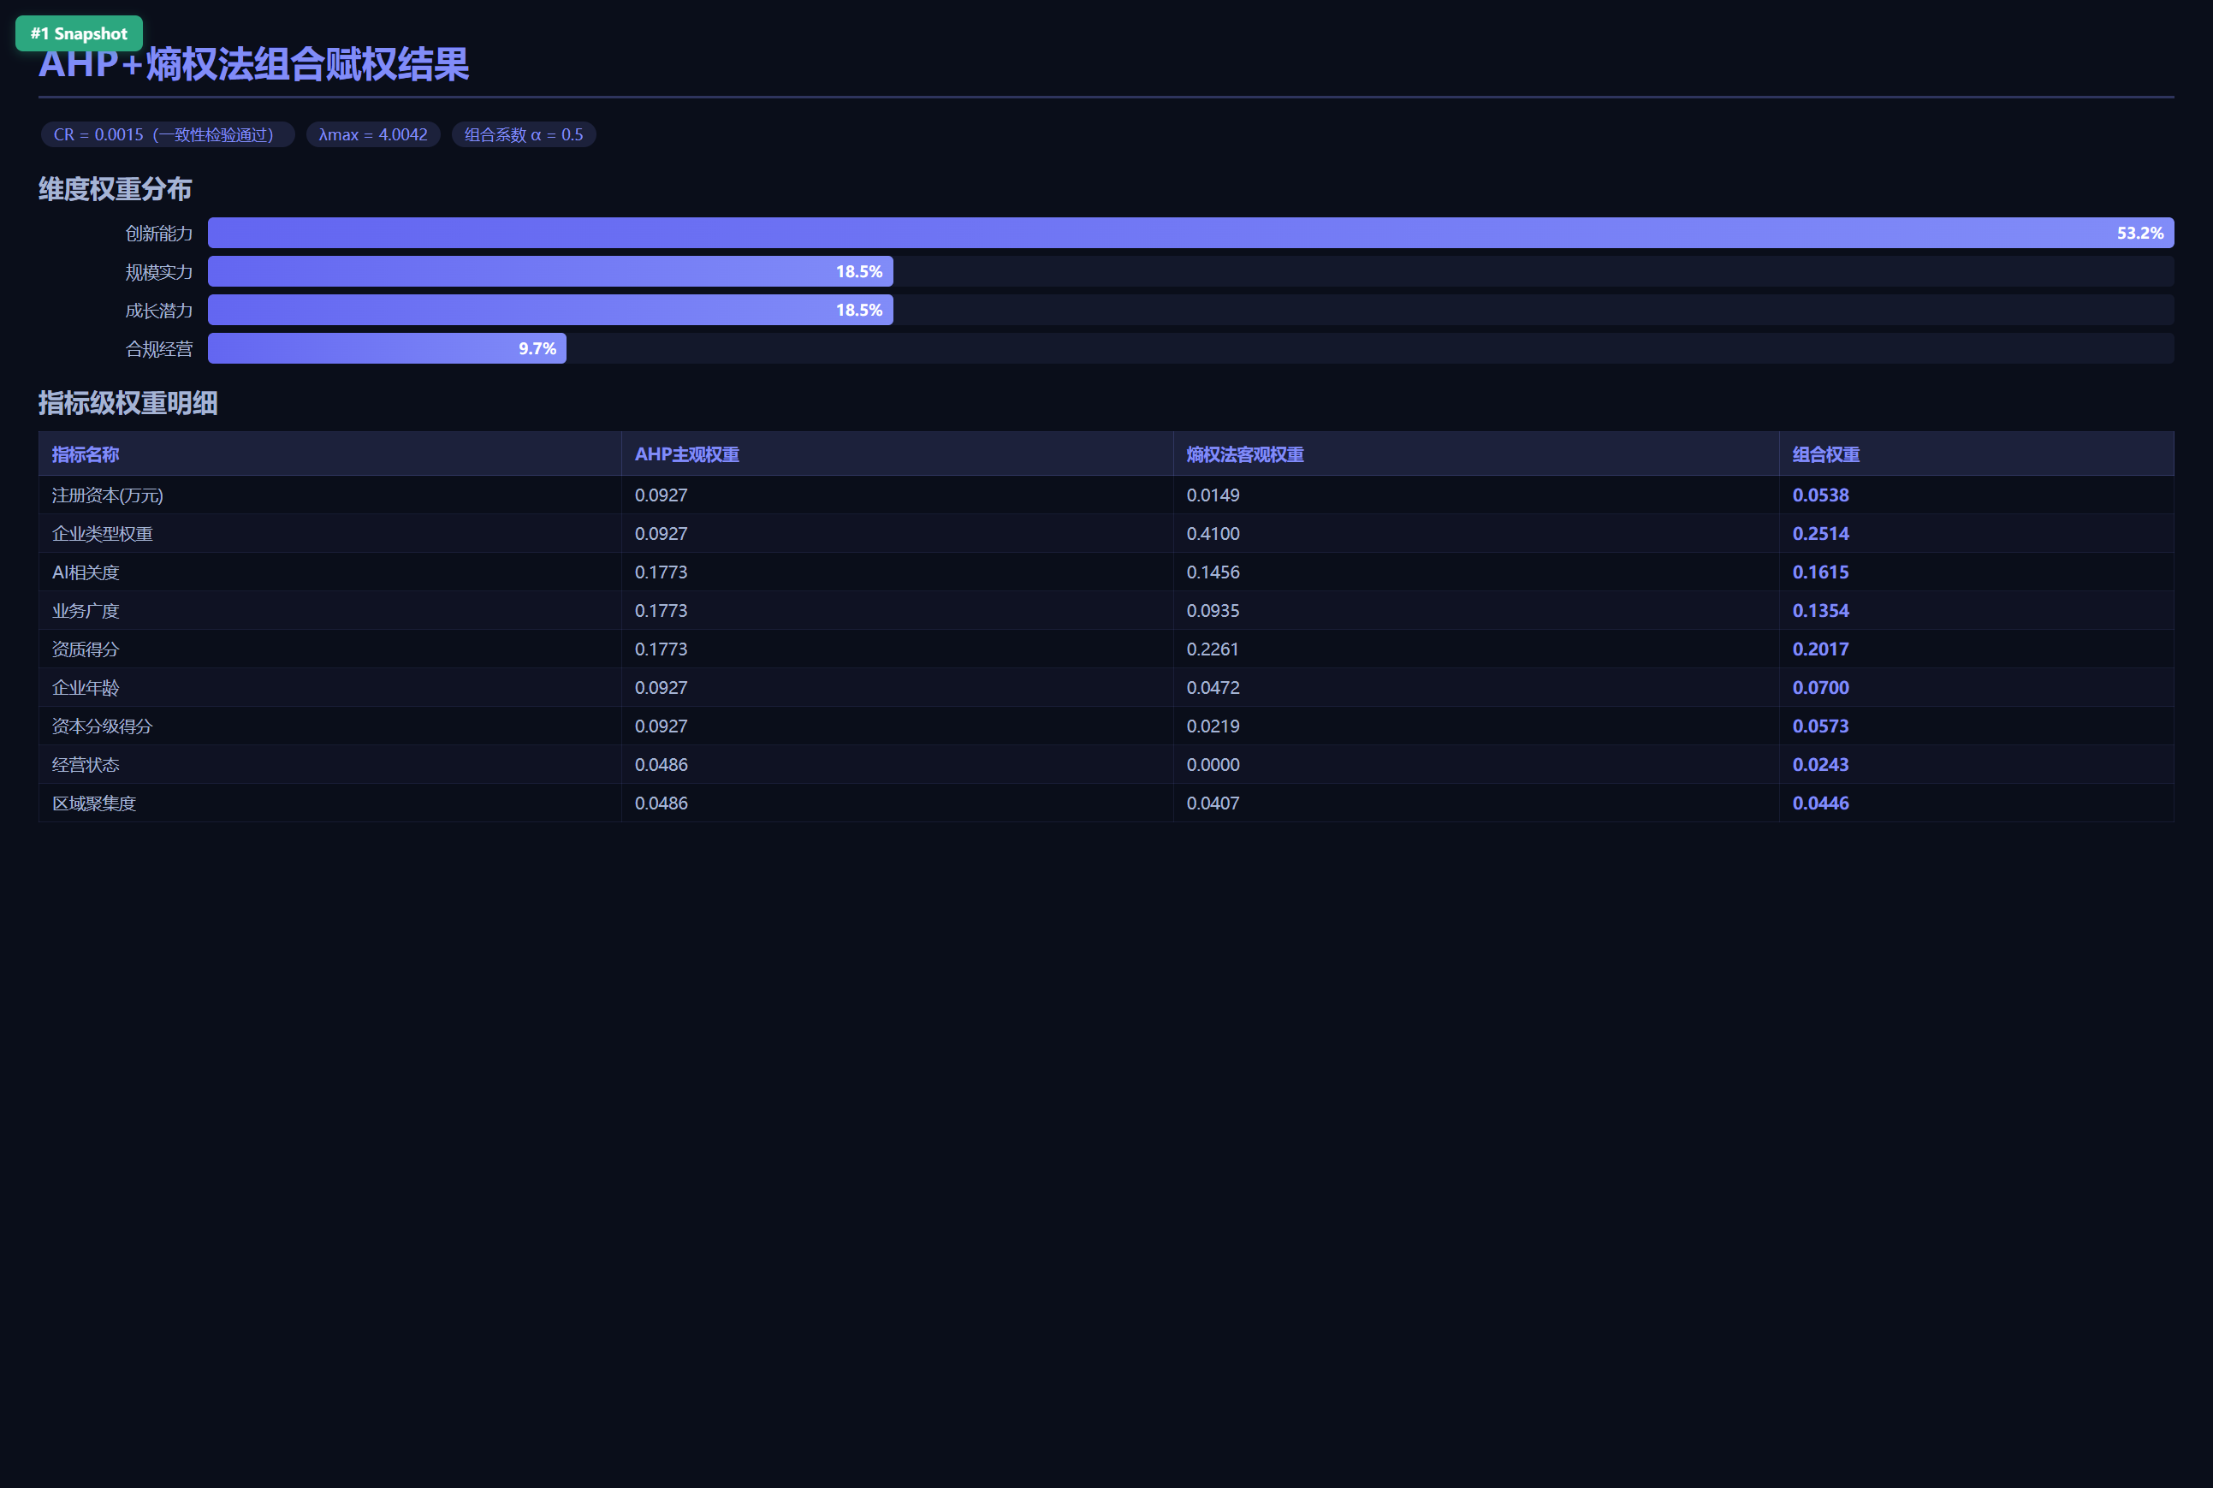Viewport: 2213px width, 1488px height.
Task: Click the 创新能力 53.2% progress bar
Action: [1191, 234]
